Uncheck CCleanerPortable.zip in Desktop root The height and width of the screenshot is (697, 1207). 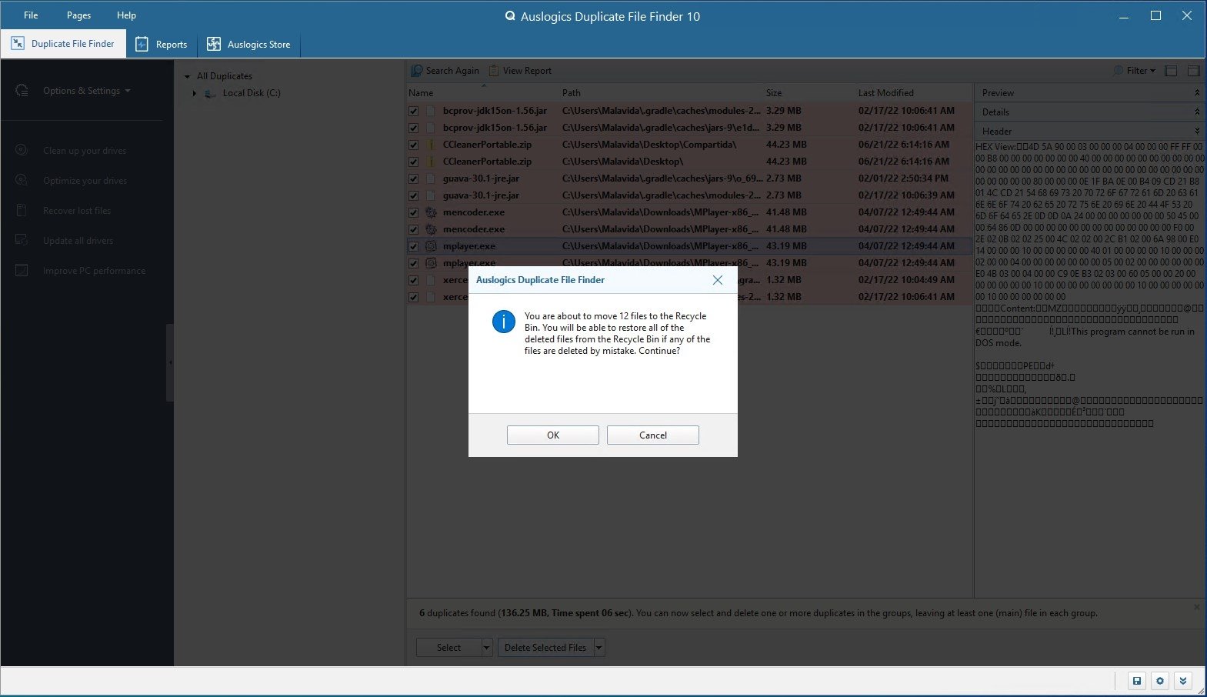click(x=414, y=162)
